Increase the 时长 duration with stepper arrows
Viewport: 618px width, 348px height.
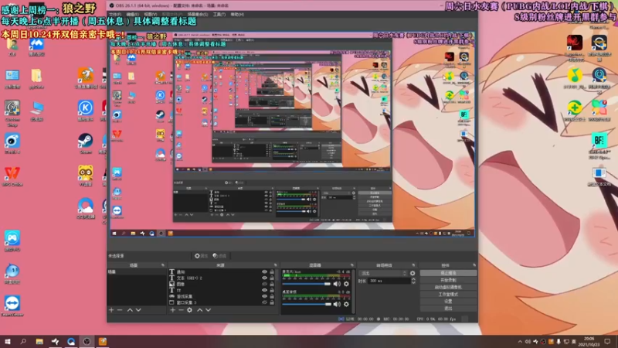tap(413, 279)
